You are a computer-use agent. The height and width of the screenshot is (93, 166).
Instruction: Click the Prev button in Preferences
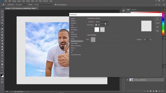coord(157,27)
